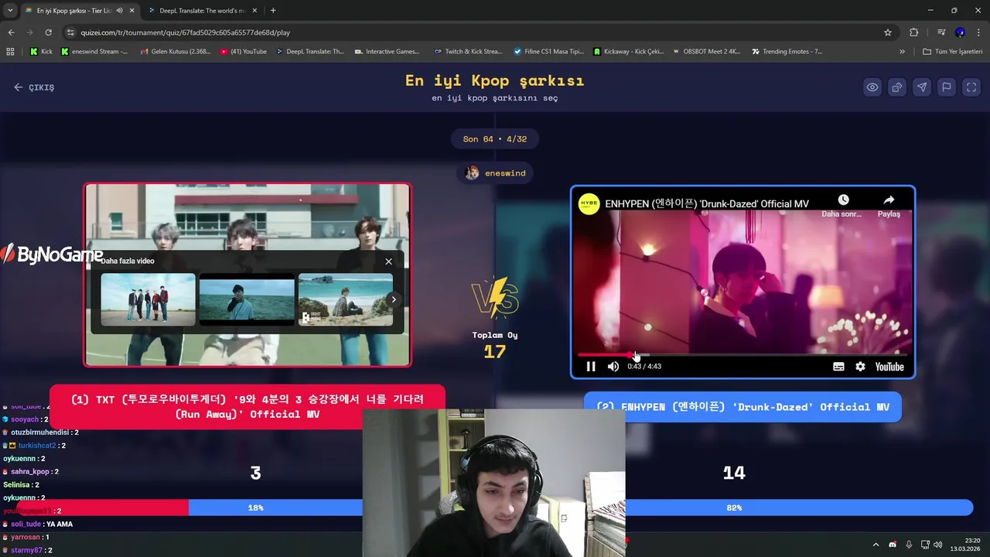Viewport: 990px width, 557px height.
Task: Click the Watch later clock icon
Action: coord(843,200)
